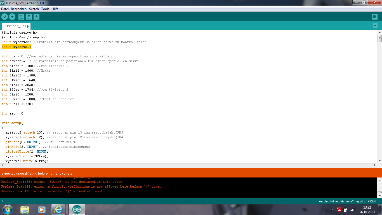Image resolution: width=382 pixels, height=215 pixels.
Task: Create a new sketch with the New icon
Action: click(21, 17)
